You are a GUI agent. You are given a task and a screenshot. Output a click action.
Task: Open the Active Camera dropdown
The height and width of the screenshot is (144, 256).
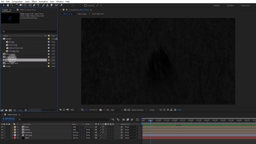click(x=139, y=110)
